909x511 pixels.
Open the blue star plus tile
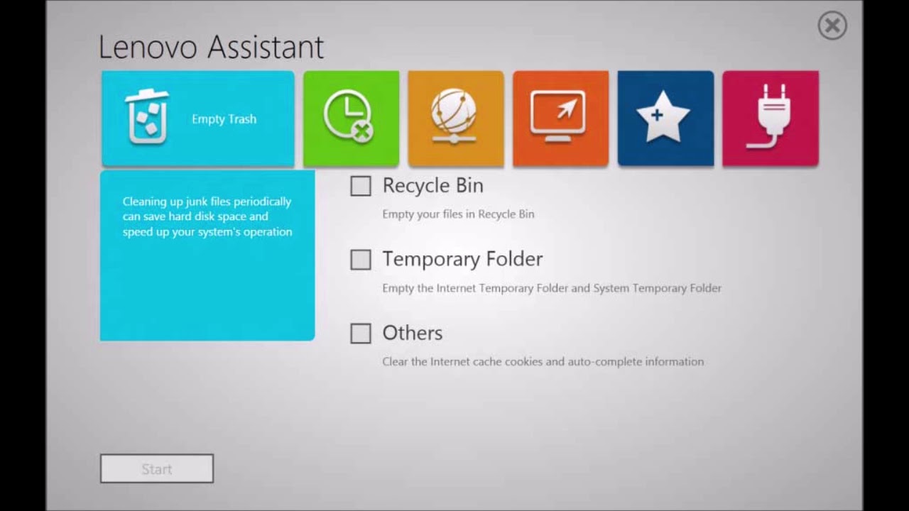coord(665,119)
